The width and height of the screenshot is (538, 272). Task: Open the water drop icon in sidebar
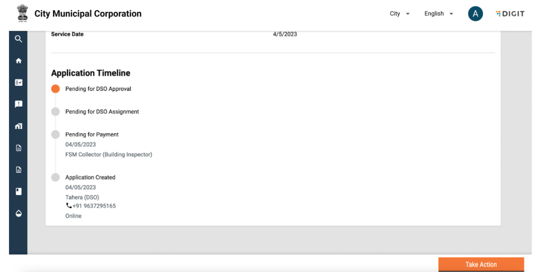(18, 213)
